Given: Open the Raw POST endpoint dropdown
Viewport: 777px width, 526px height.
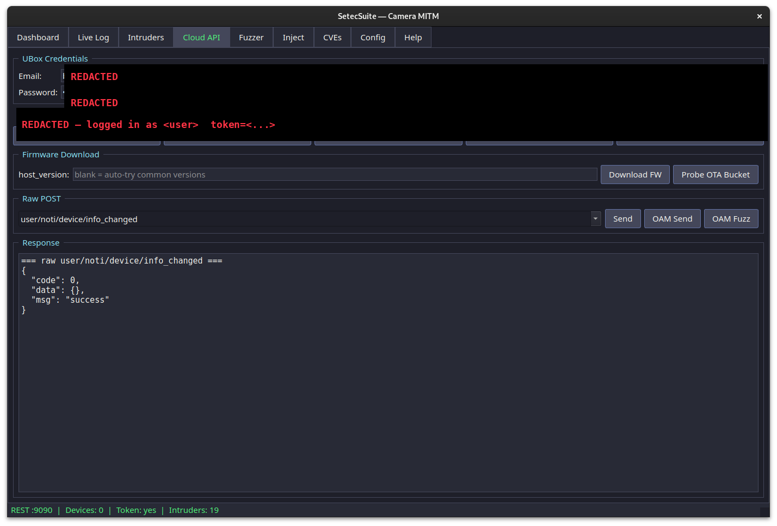Looking at the screenshot, I should pyautogui.click(x=595, y=218).
